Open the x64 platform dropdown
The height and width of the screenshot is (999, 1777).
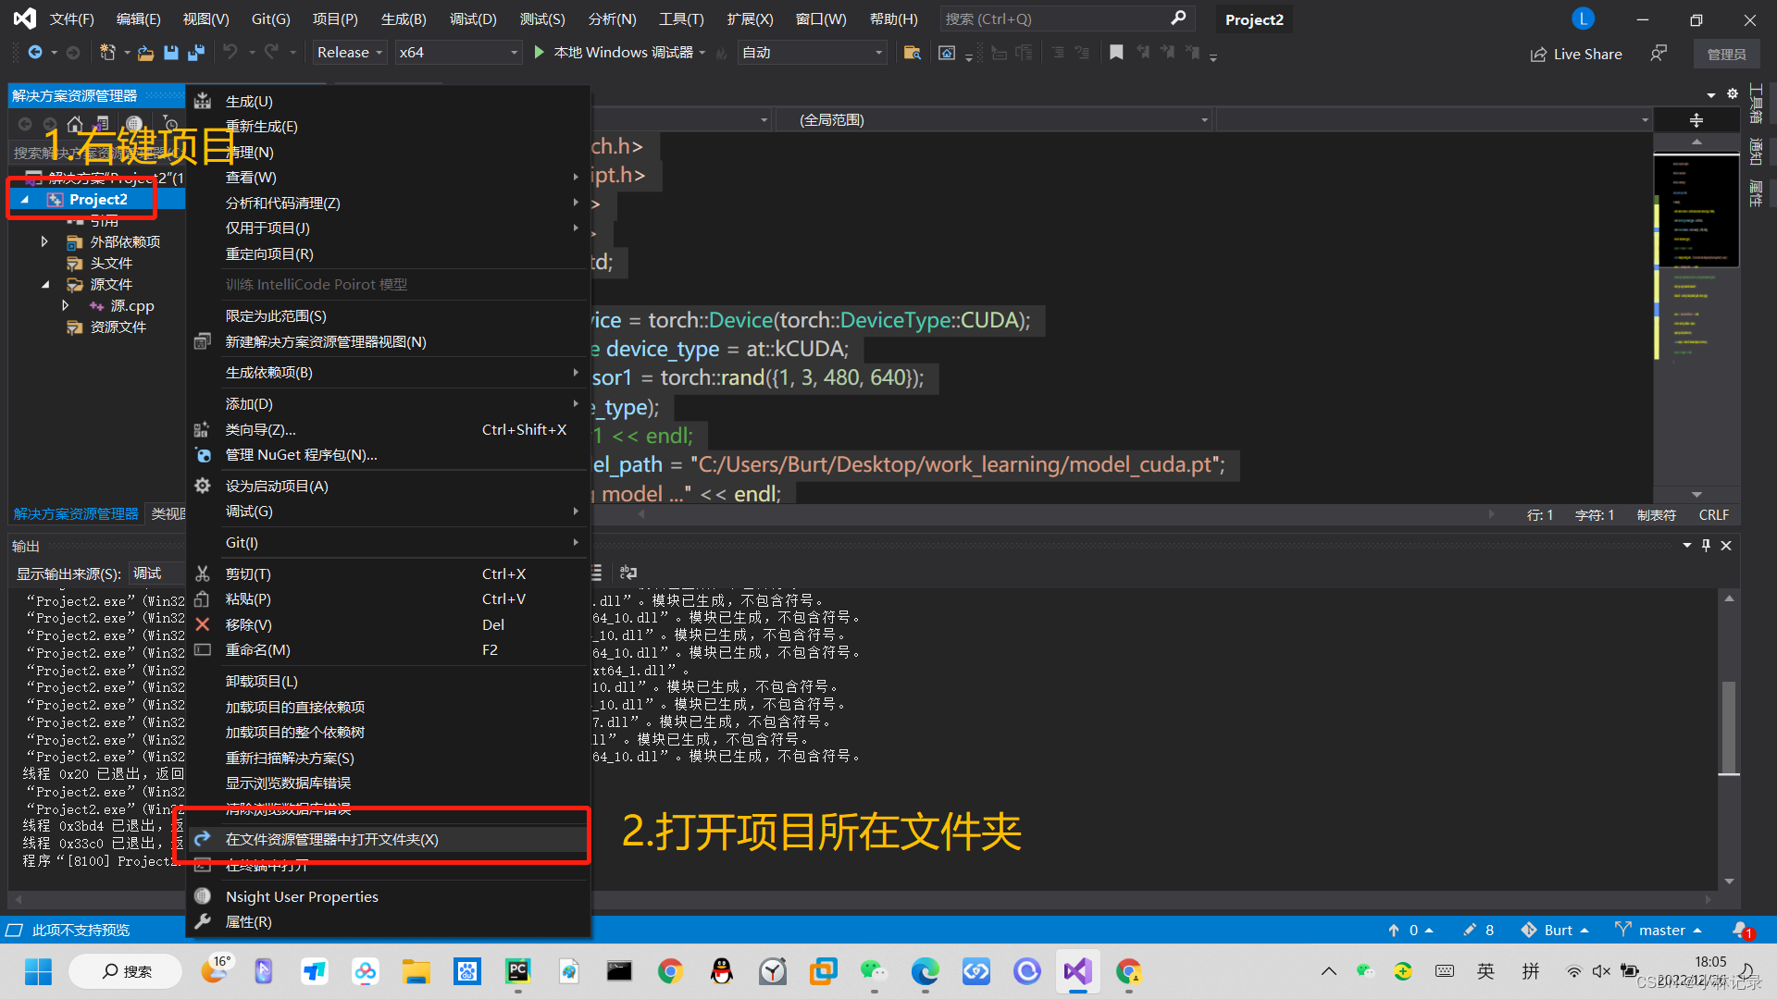[x=458, y=53]
